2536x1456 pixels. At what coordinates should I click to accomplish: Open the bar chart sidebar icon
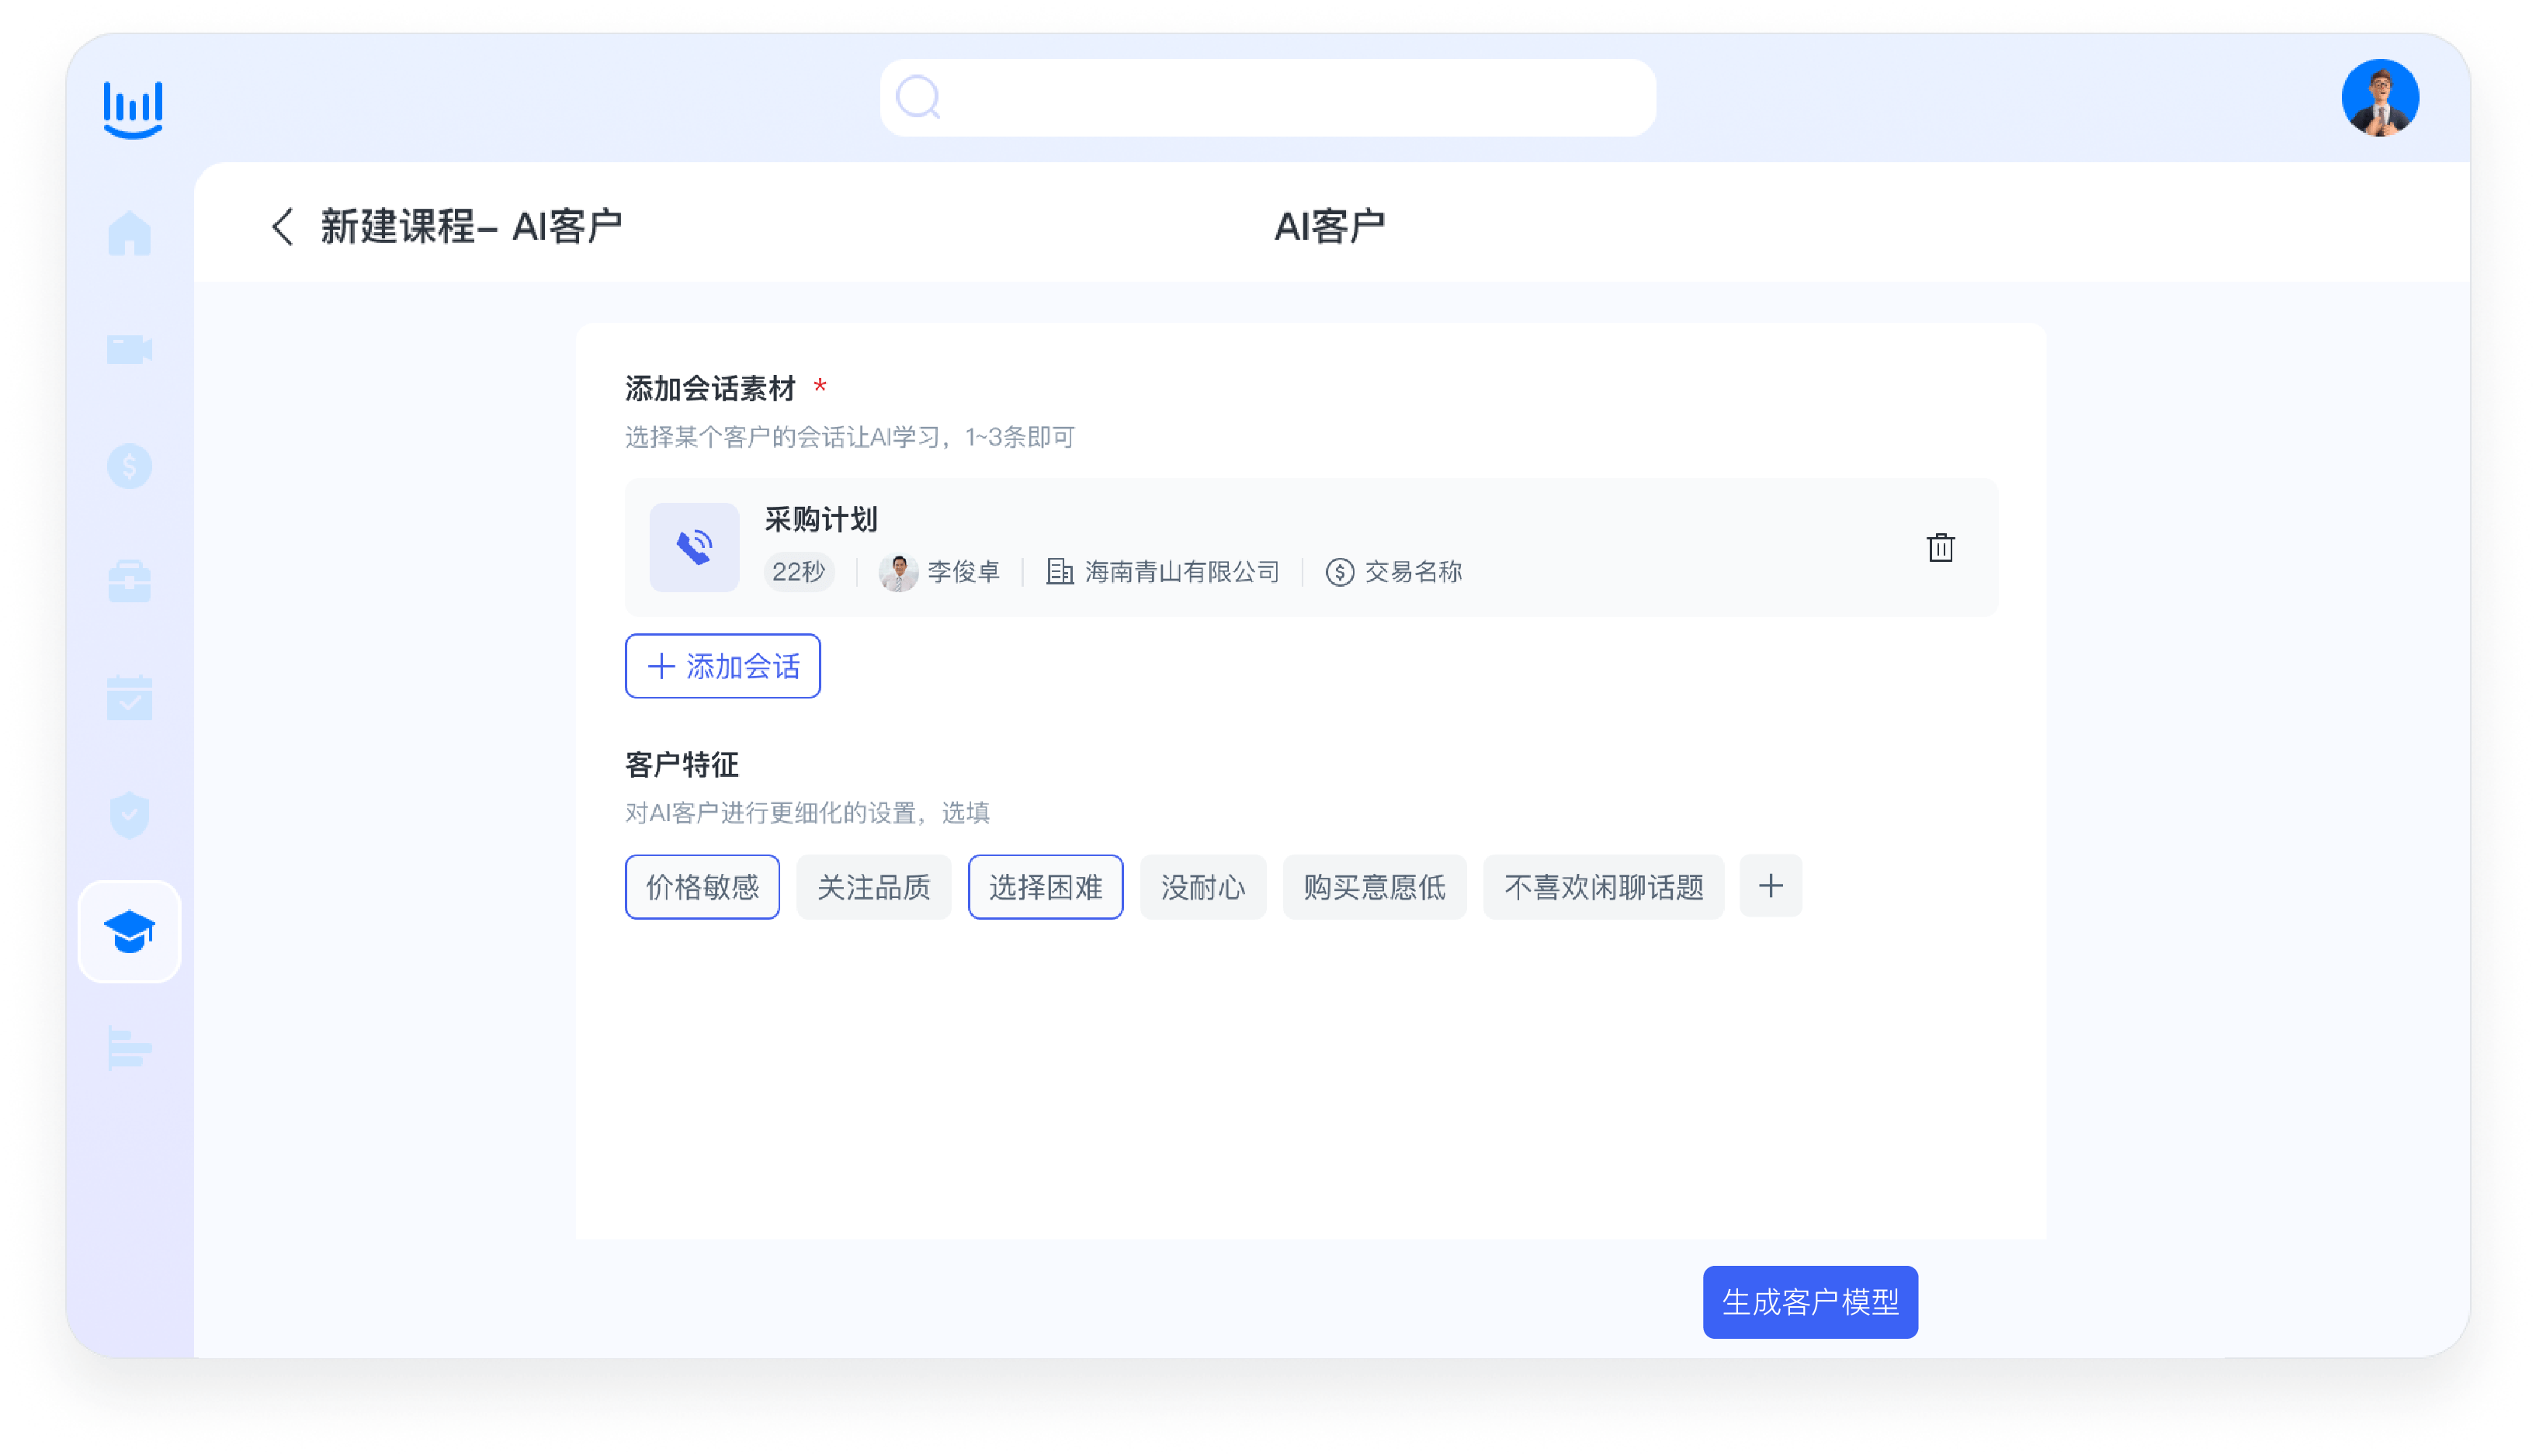pos(130,1047)
